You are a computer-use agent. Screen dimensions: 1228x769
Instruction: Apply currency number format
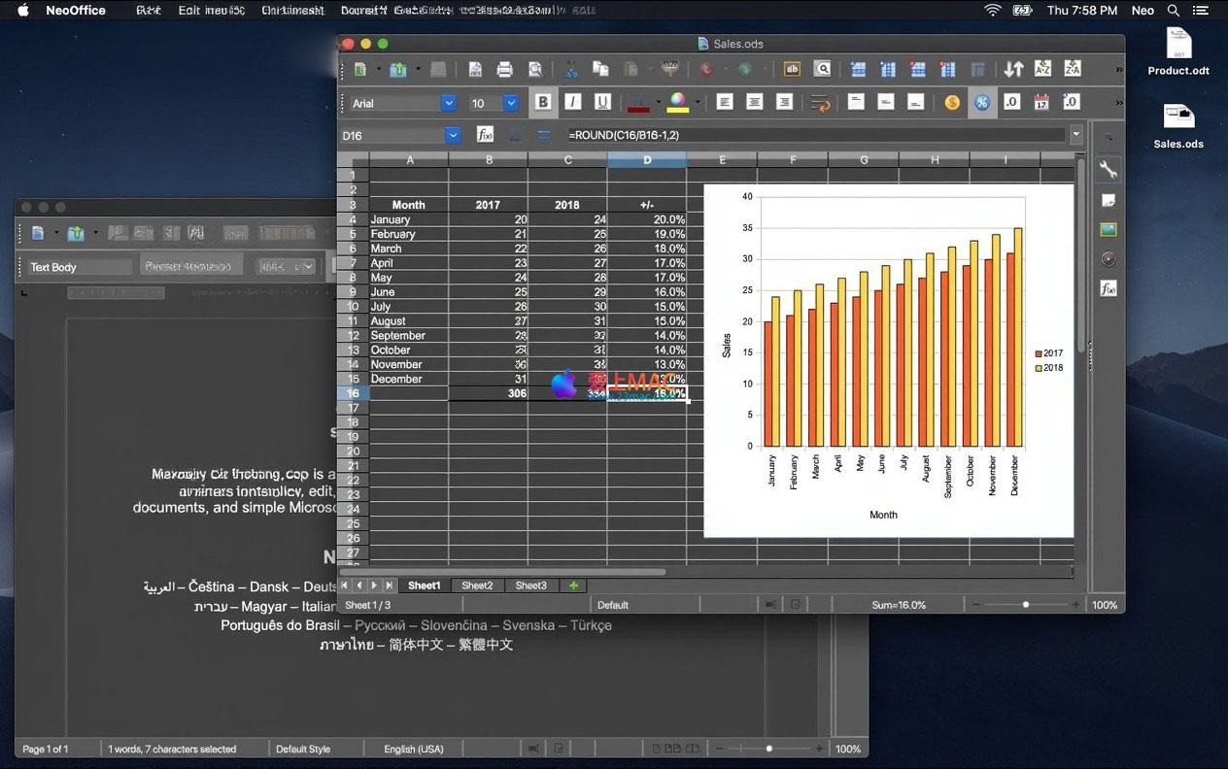[x=951, y=102]
